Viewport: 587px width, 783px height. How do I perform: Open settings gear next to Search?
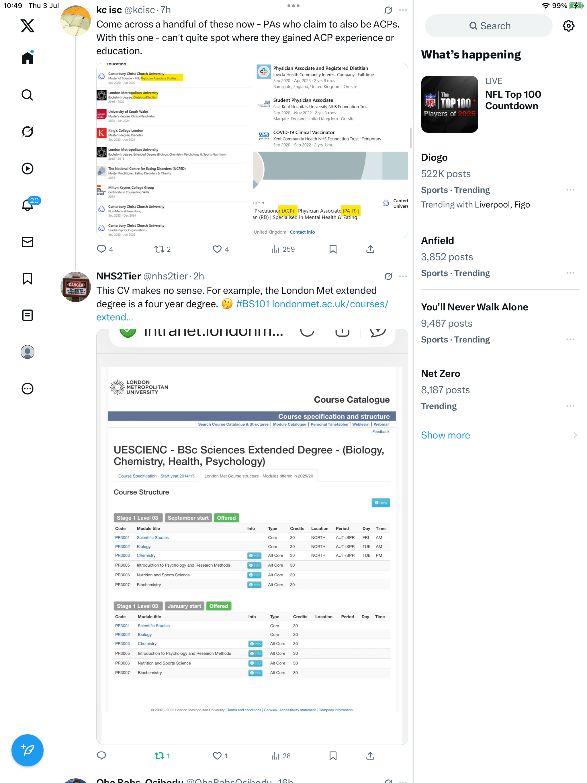pos(568,26)
